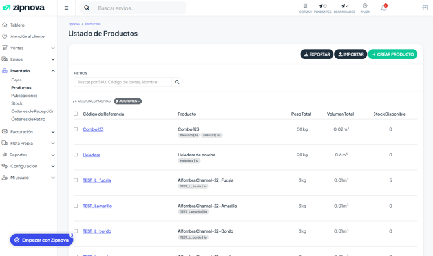This screenshot has height=256, width=433.
Task: Click the Facturación money icon
Action: (x=5, y=131)
